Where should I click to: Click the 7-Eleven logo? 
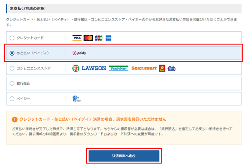click(x=76, y=68)
